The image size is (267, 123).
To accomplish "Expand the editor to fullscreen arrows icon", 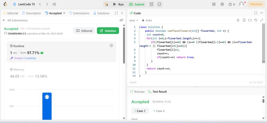I will [262, 20].
